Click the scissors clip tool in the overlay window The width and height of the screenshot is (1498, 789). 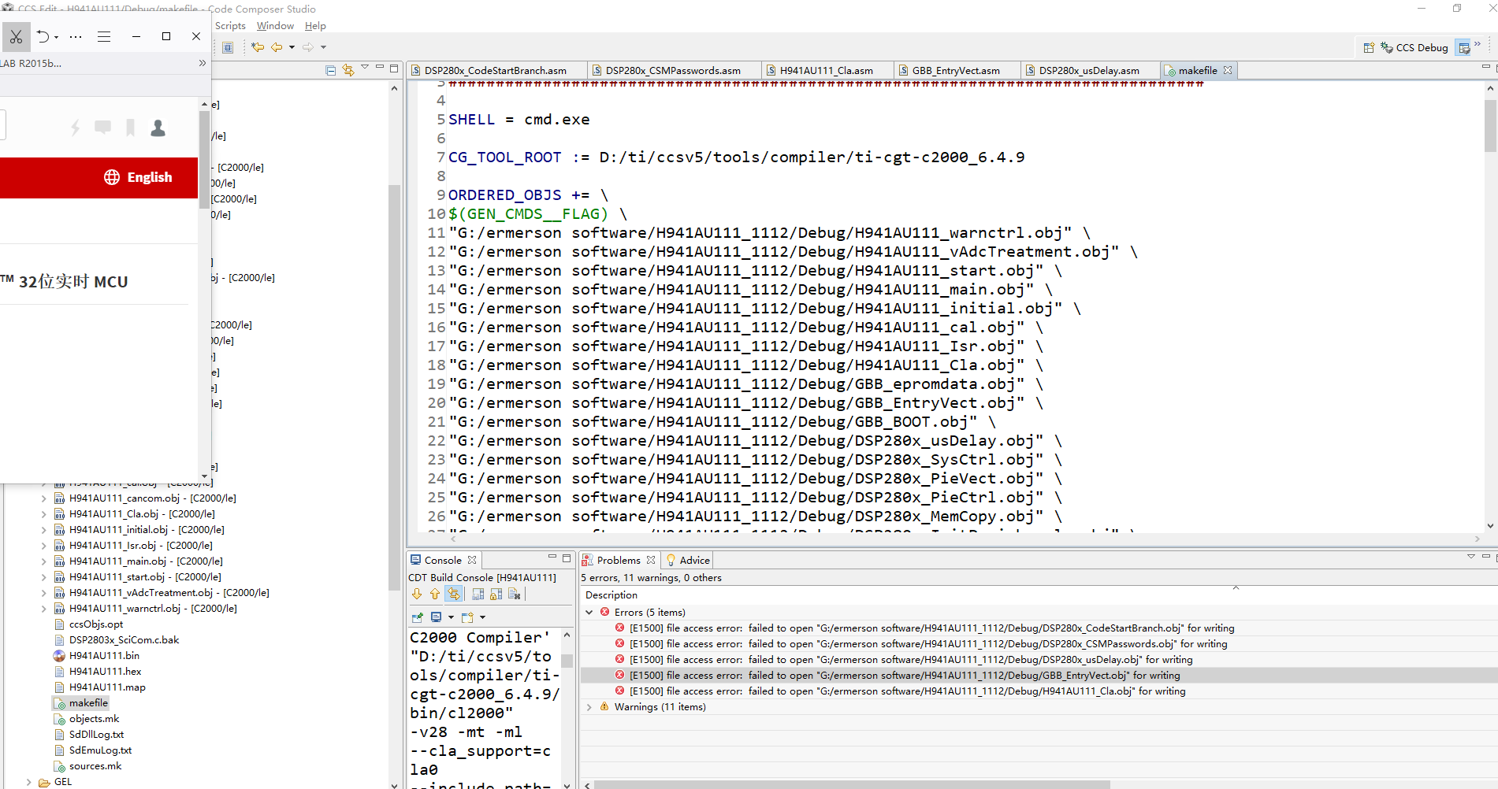click(16, 37)
